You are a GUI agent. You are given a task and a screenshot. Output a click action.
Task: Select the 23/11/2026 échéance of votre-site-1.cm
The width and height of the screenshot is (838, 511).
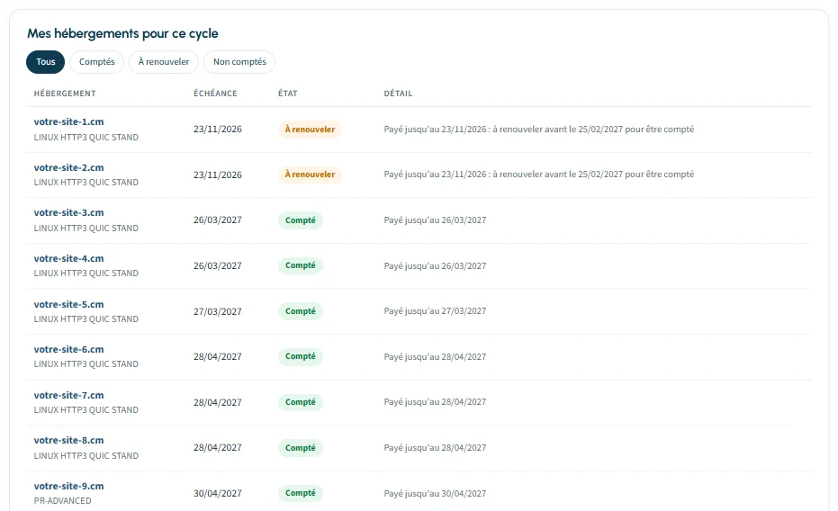tap(218, 130)
